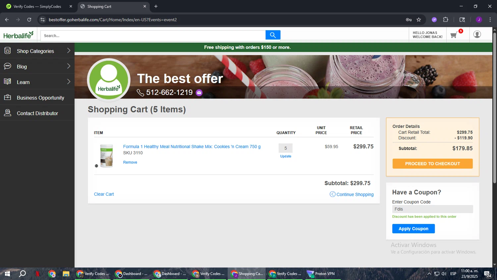Open File Explorer from taskbar
497x280 pixels.
66,274
